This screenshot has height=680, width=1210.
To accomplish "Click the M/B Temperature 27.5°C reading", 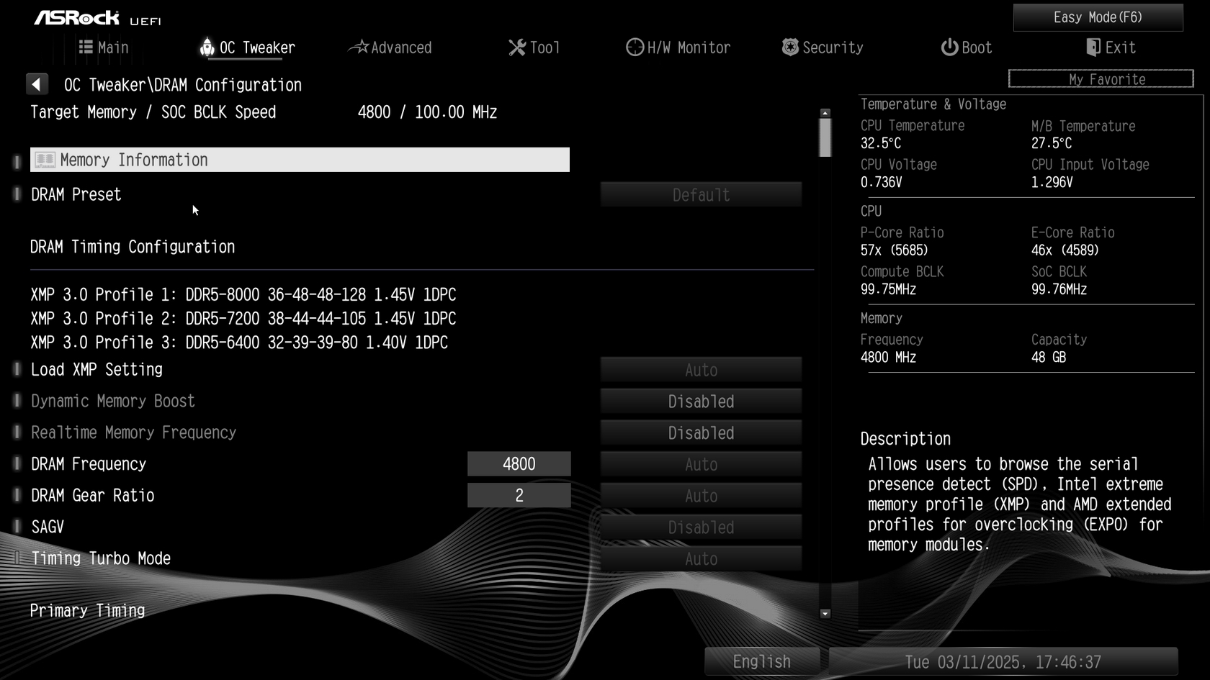I will click(1052, 143).
